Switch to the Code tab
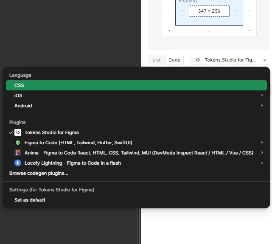This screenshot has width=272, height=244. click(174, 60)
